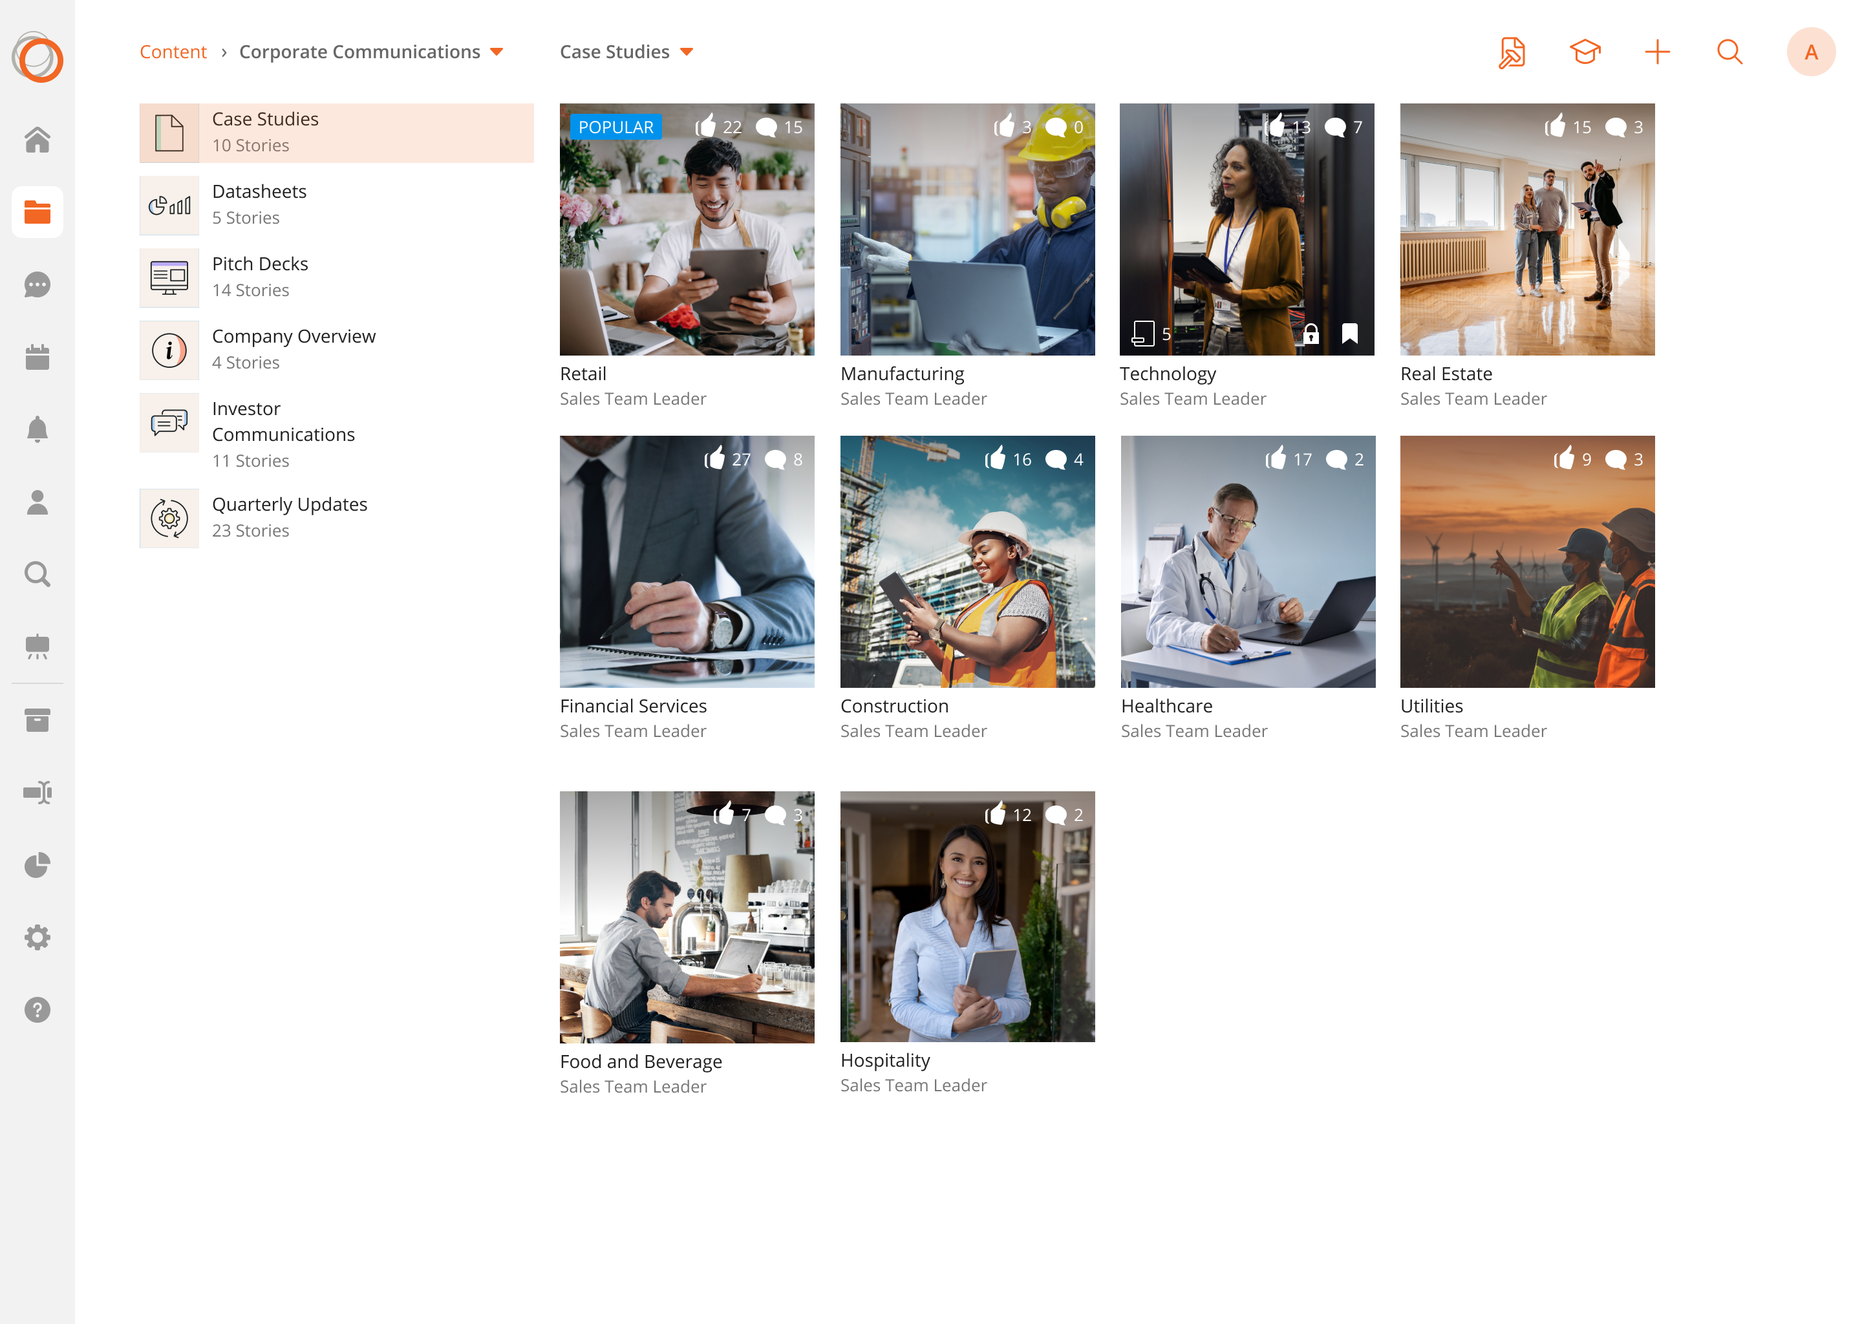The height and width of the screenshot is (1324, 1862).
Task: Open the home icon in sidebar
Action: pos(37,140)
